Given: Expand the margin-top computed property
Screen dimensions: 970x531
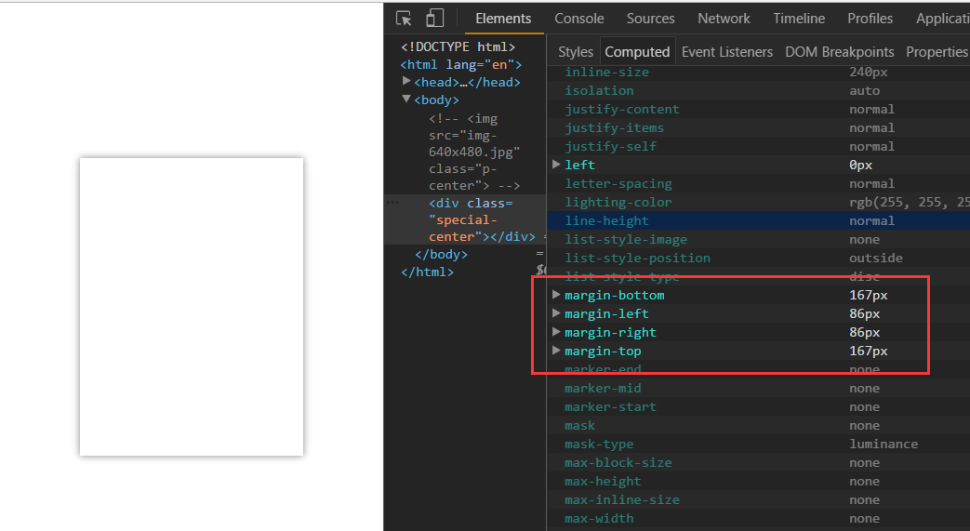Looking at the screenshot, I should coord(557,351).
